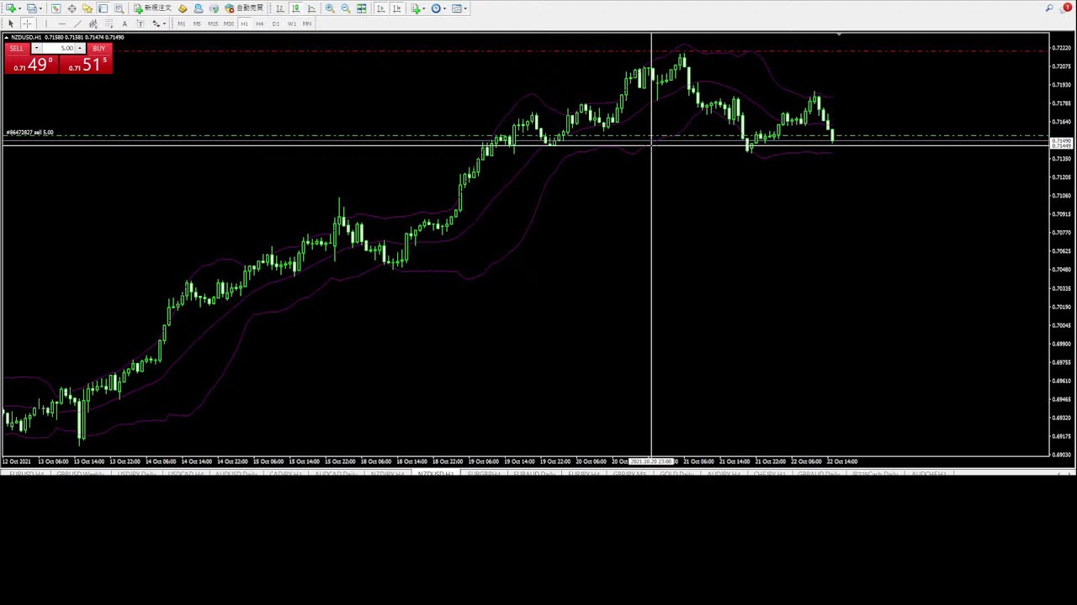The width and height of the screenshot is (1077, 605).
Task: Toggle the Auto Trading (自動売買) button
Action: (x=244, y=8)
